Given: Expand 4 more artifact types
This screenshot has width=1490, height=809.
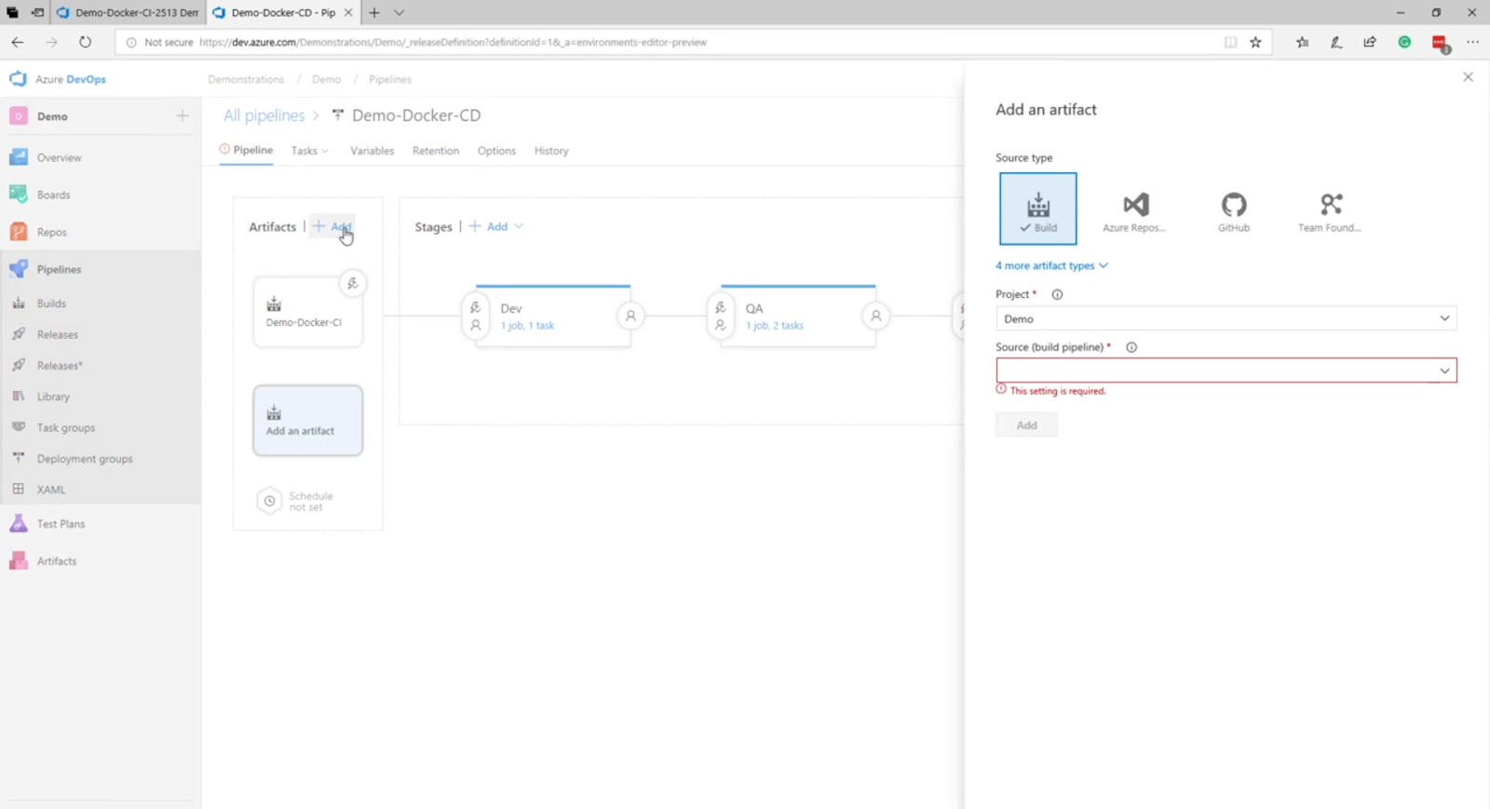Looking at the screenshot, I should [1051, 265].
